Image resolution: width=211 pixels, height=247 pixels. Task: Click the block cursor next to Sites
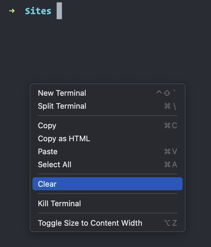pos(59,11)
